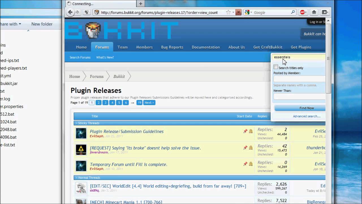
Task: Click the Newer Than date field
Action: click(x=299, y=97)
